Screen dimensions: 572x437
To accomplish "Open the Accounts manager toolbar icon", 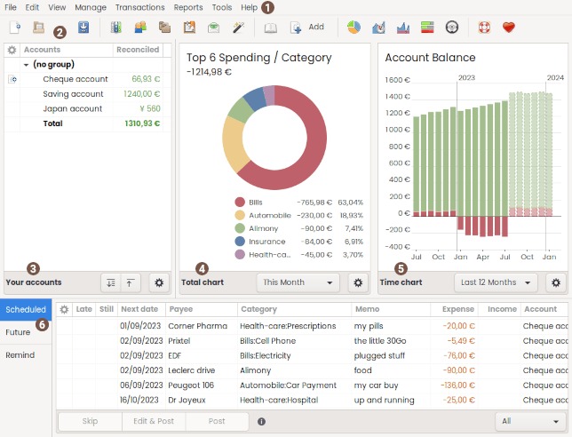I will pyautogui.click(x=116, y=28).
